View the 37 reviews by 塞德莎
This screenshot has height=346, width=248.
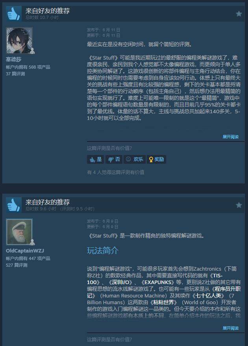click(15, 74)
